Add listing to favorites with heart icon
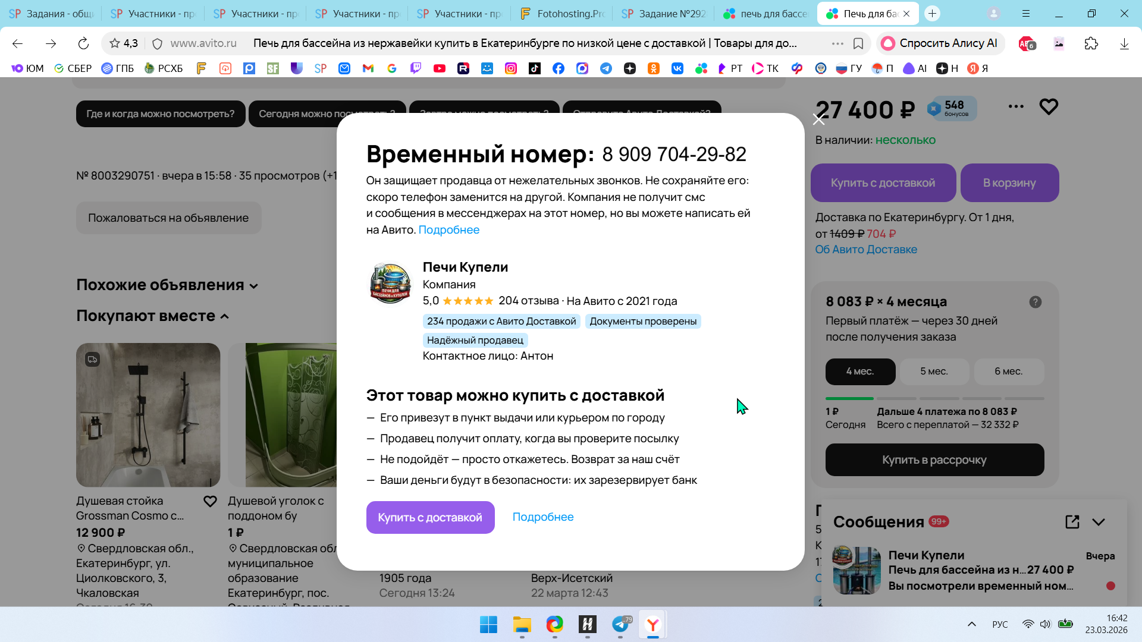The width and height of the screenshot is (1142, 642). tap(1049, 106)
